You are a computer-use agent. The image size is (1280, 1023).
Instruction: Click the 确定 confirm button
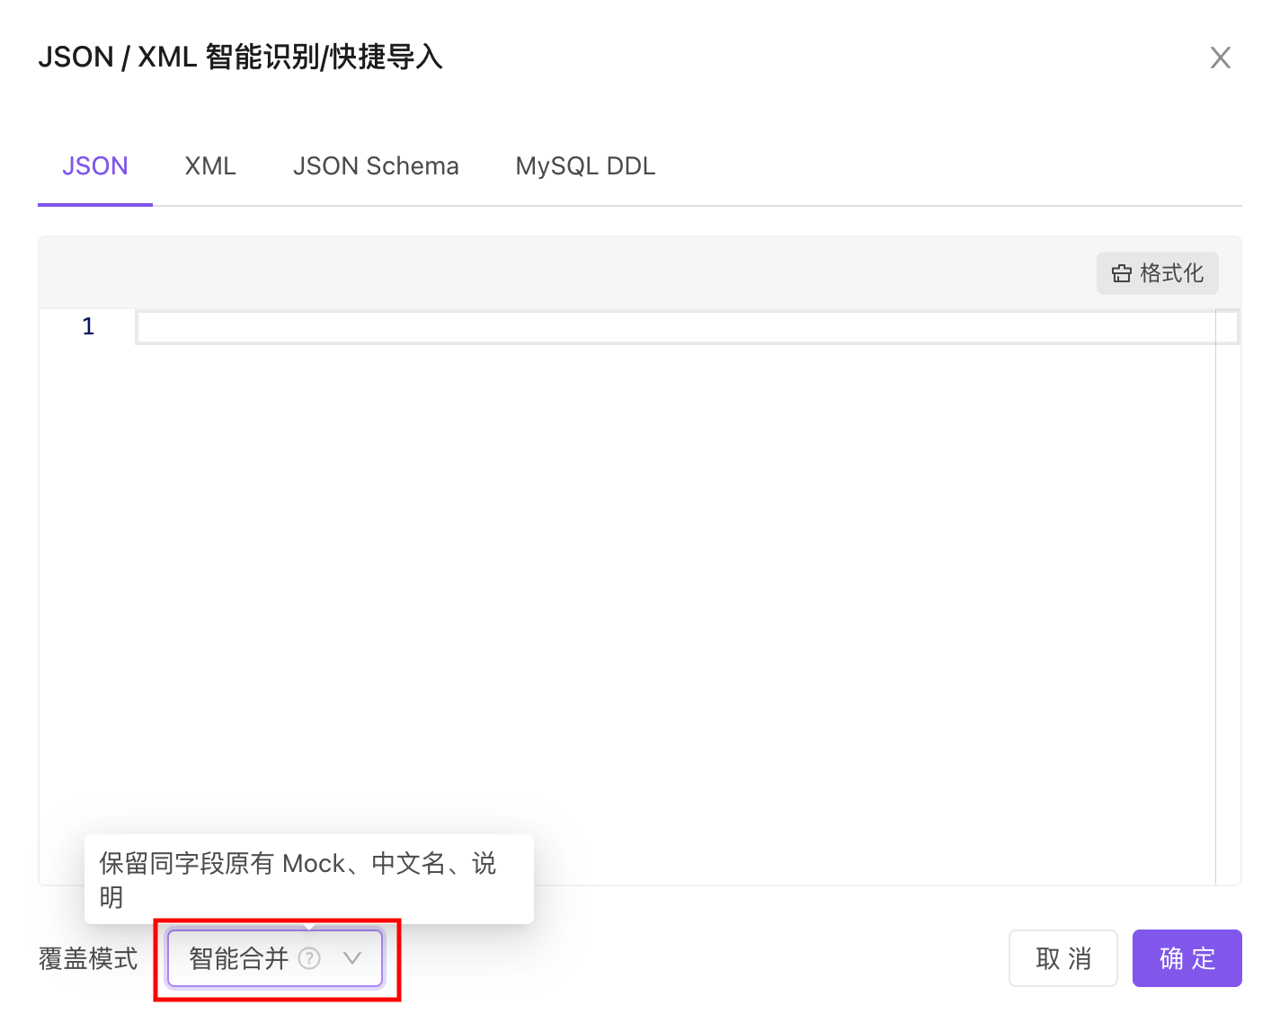(1187, 958)
